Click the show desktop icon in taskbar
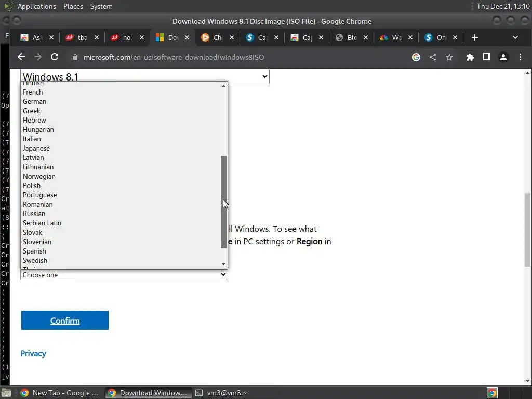The width and height of the screenshot is (532, 399). click(6, 393)
